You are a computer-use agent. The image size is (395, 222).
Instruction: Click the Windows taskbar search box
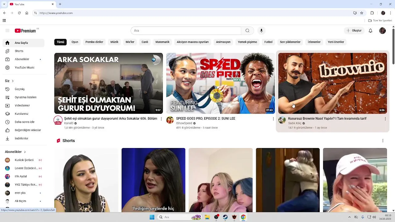pyautogui.click(x=180, y=217)
